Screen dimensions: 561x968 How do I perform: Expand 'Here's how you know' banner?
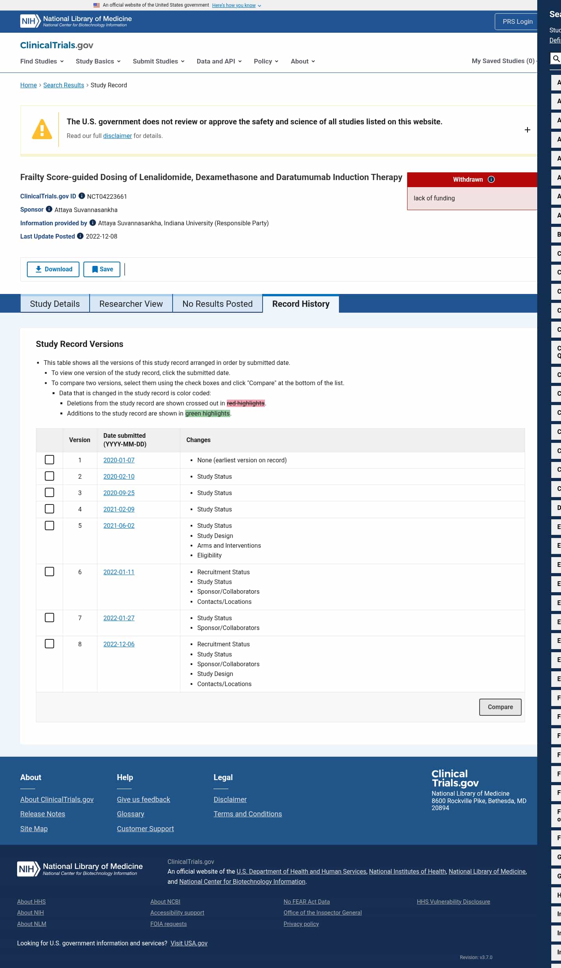[236, 5]
